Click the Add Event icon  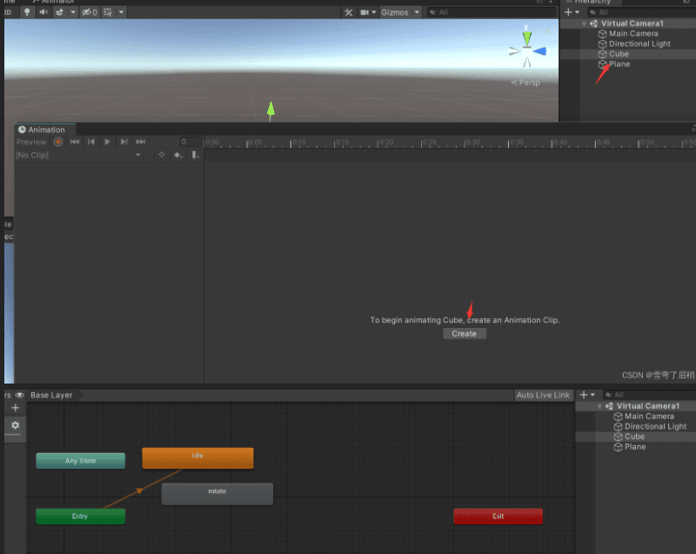[x=195, y=155]
